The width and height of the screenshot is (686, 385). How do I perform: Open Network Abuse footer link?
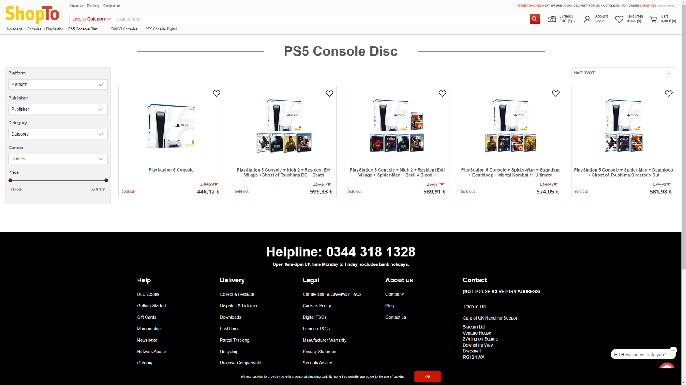pos(151,352)
